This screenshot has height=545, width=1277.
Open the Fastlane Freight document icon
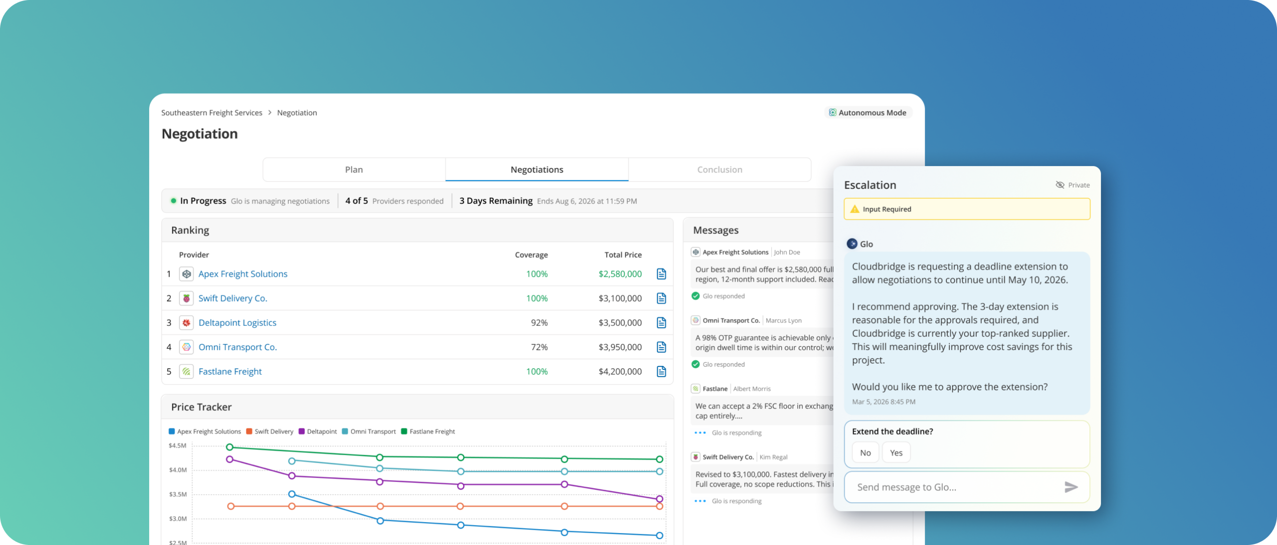click(661, 371)
